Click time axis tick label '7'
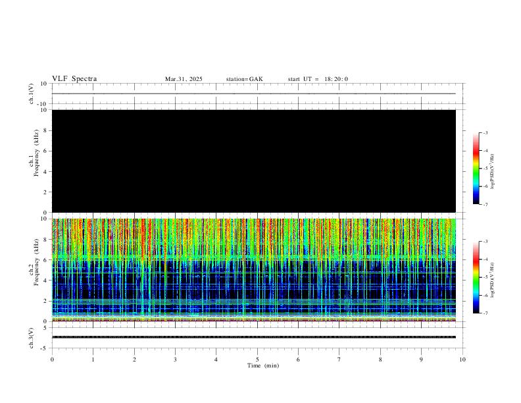The width and height of the screenshot is (521, 403). [x=339, y=360]
